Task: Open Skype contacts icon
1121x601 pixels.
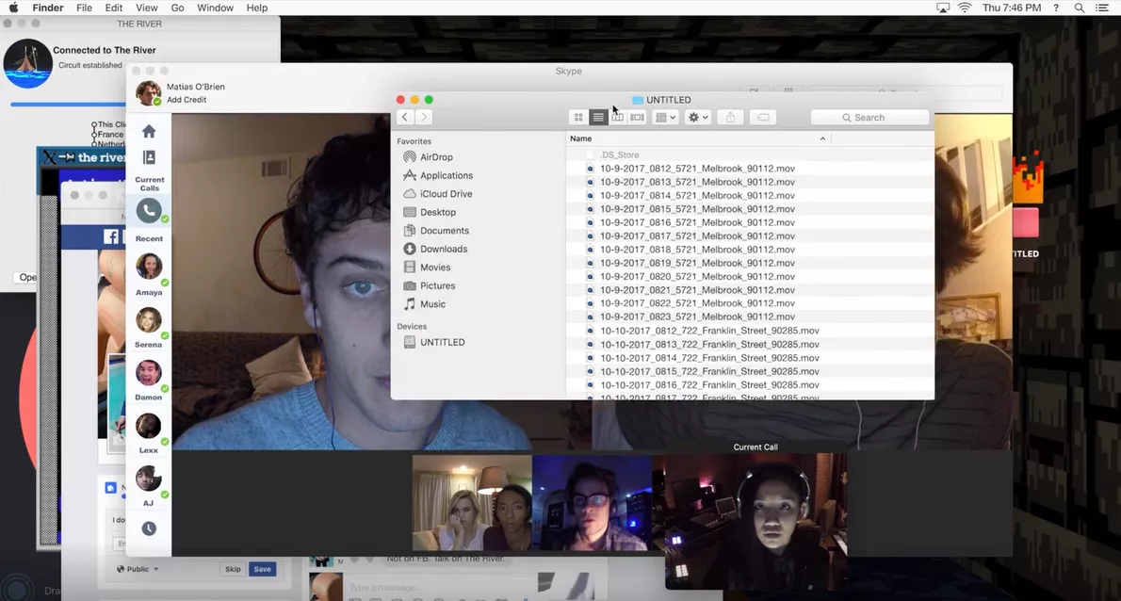Action: (149, 157)
